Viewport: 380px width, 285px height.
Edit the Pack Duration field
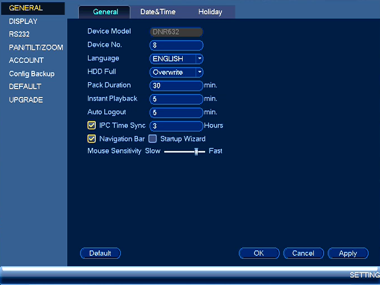(177, 86)
